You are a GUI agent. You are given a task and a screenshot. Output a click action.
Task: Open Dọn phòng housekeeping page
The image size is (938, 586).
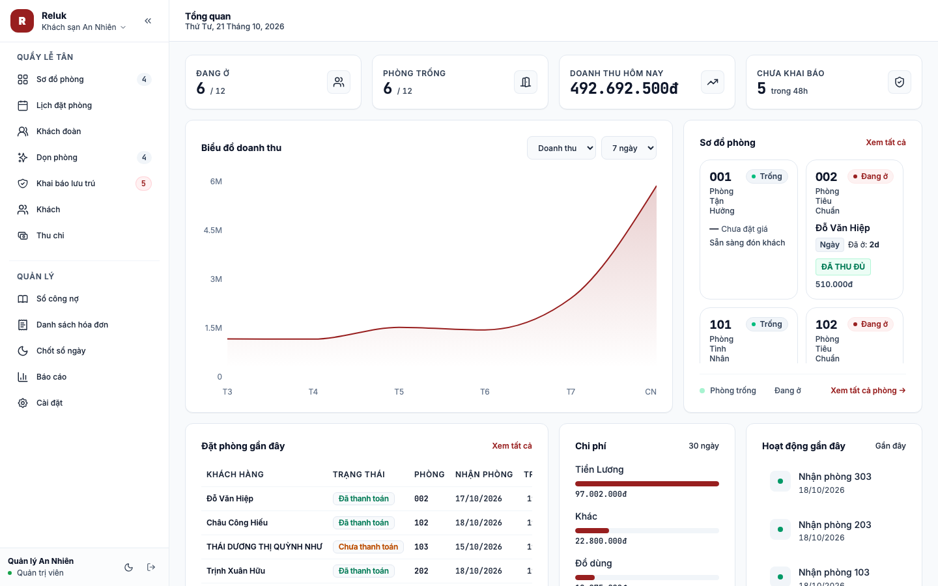(85, 158)
